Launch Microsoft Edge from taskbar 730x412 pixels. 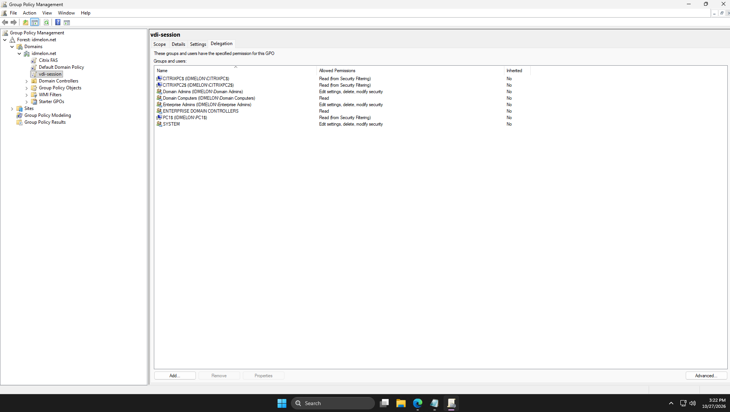coord(418,403)
